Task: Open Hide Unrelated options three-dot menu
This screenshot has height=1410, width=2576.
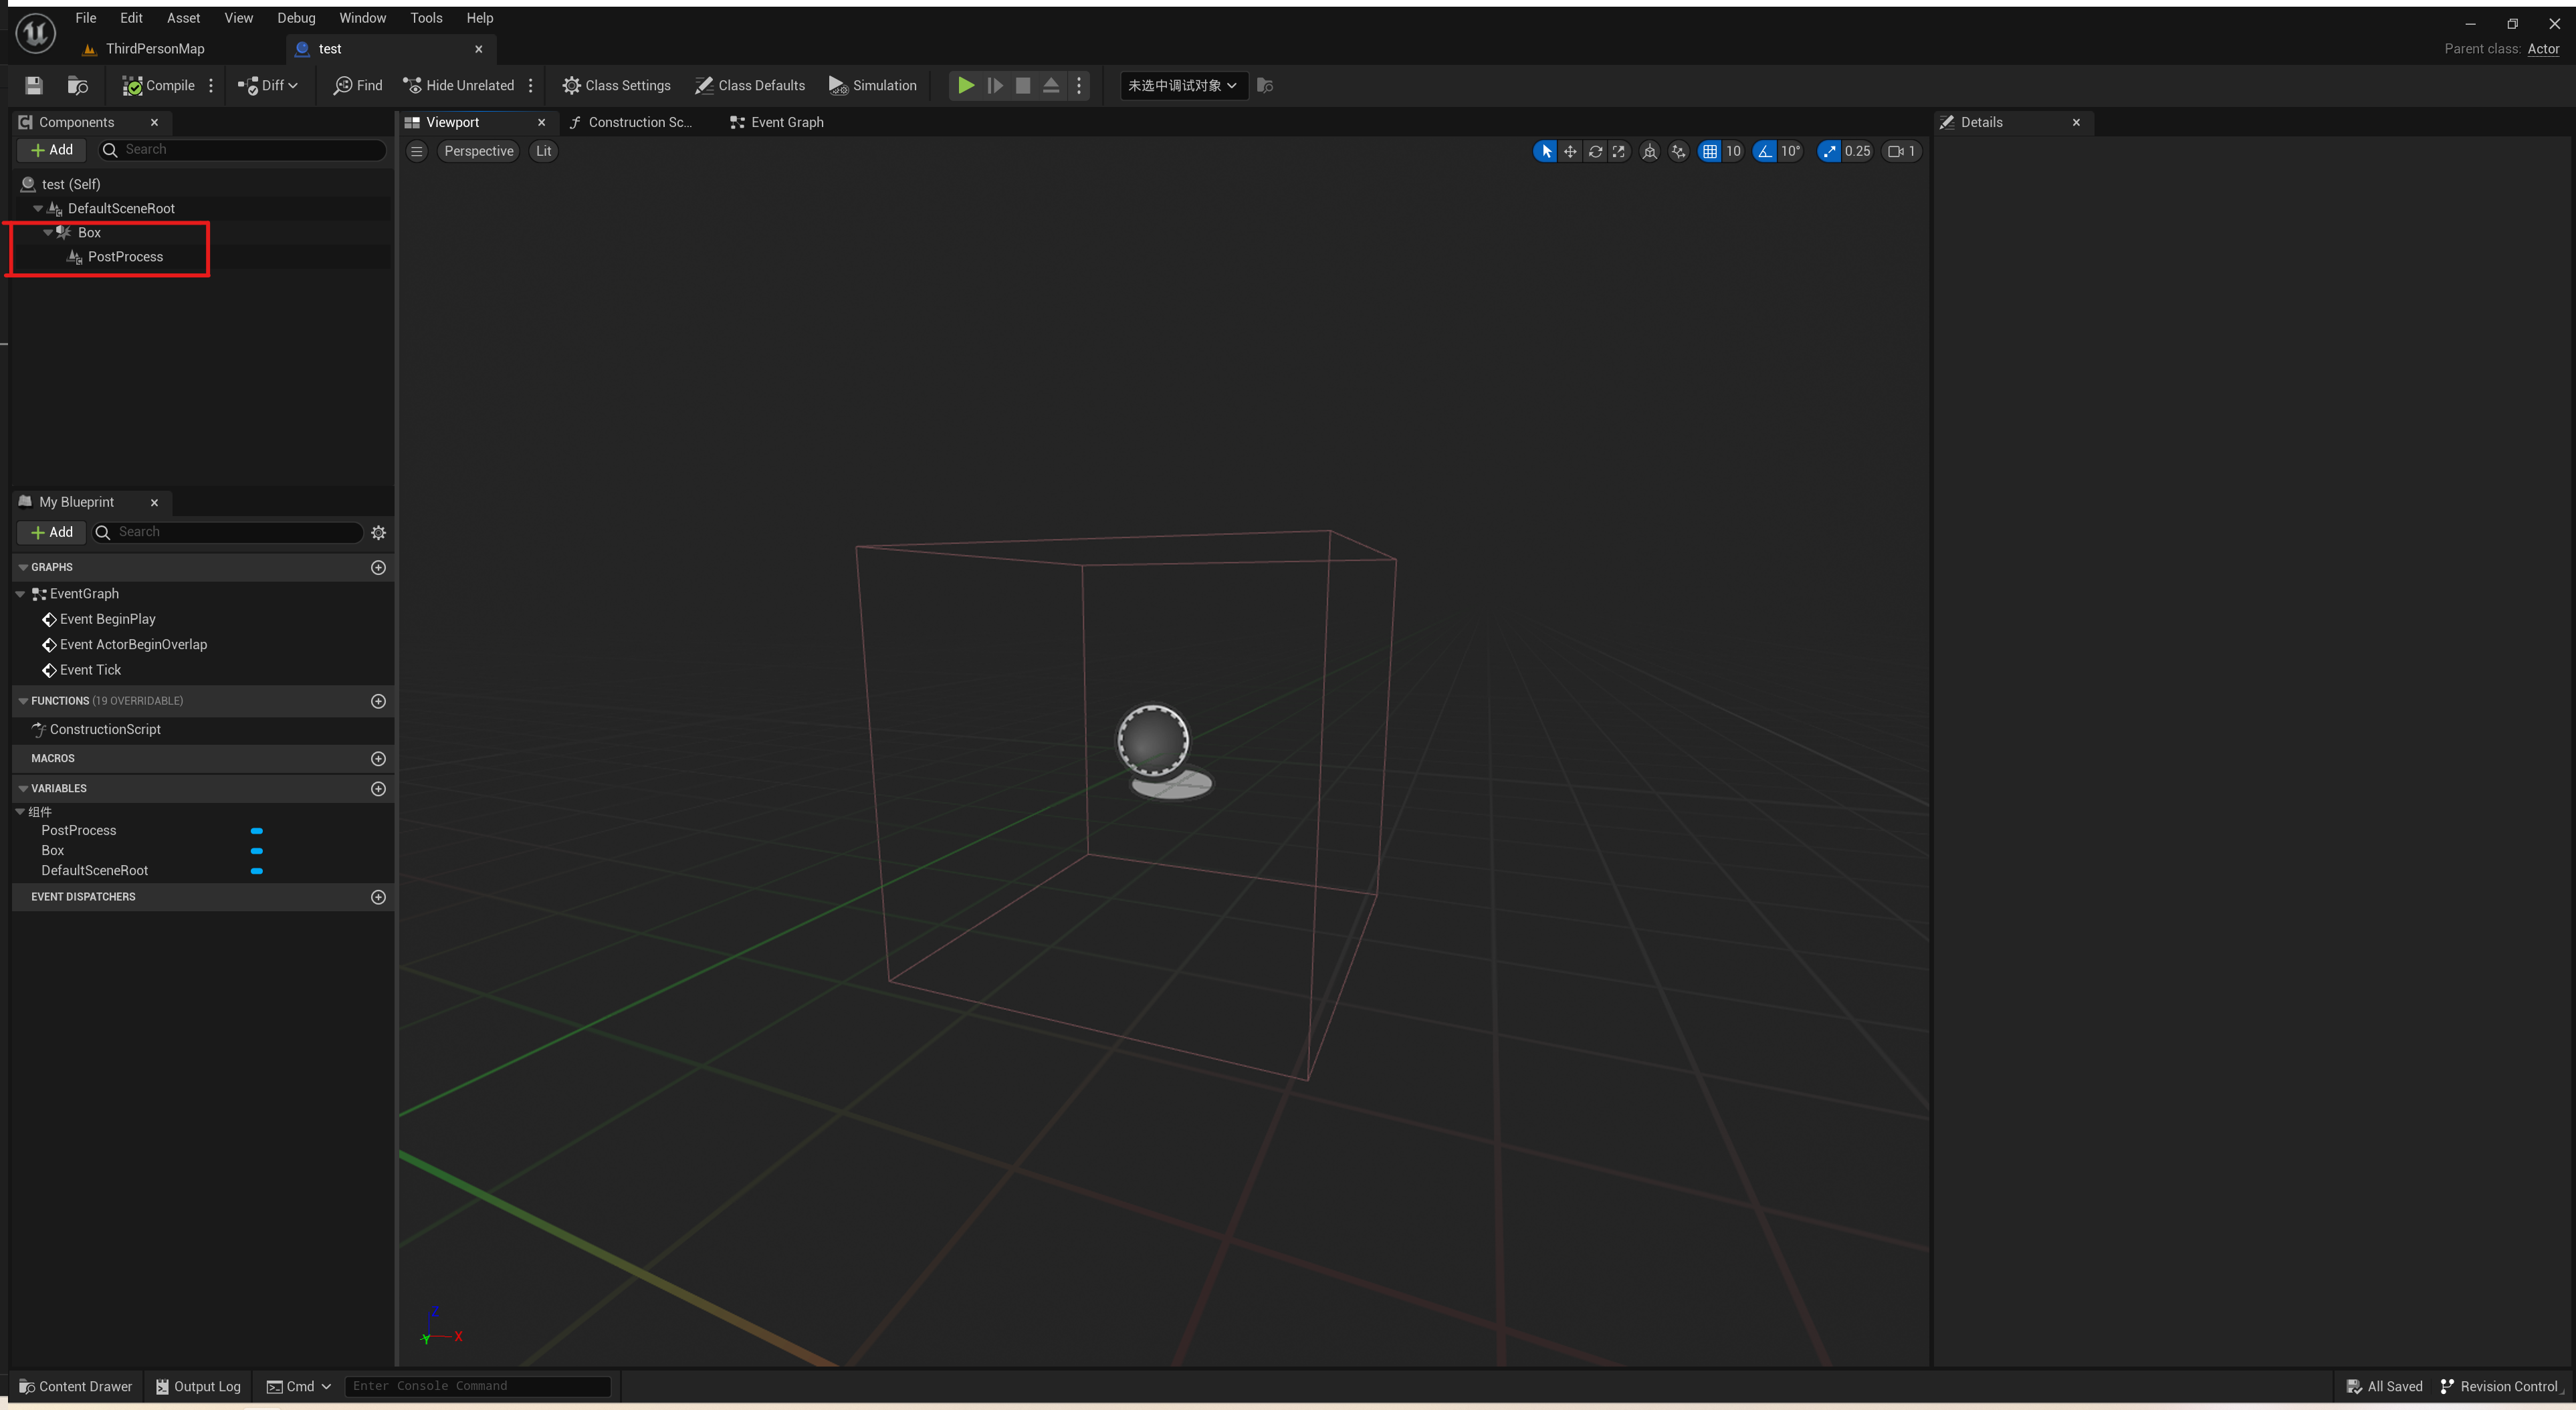Action: 531,86
